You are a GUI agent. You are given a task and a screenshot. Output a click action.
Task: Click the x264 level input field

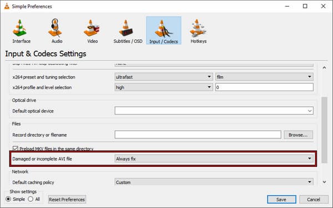264,87
